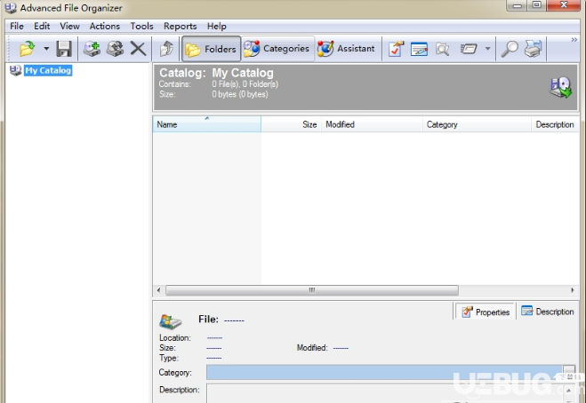Open the View menu
The width and height of the screenshot is (586, 403).
(69, 26)
